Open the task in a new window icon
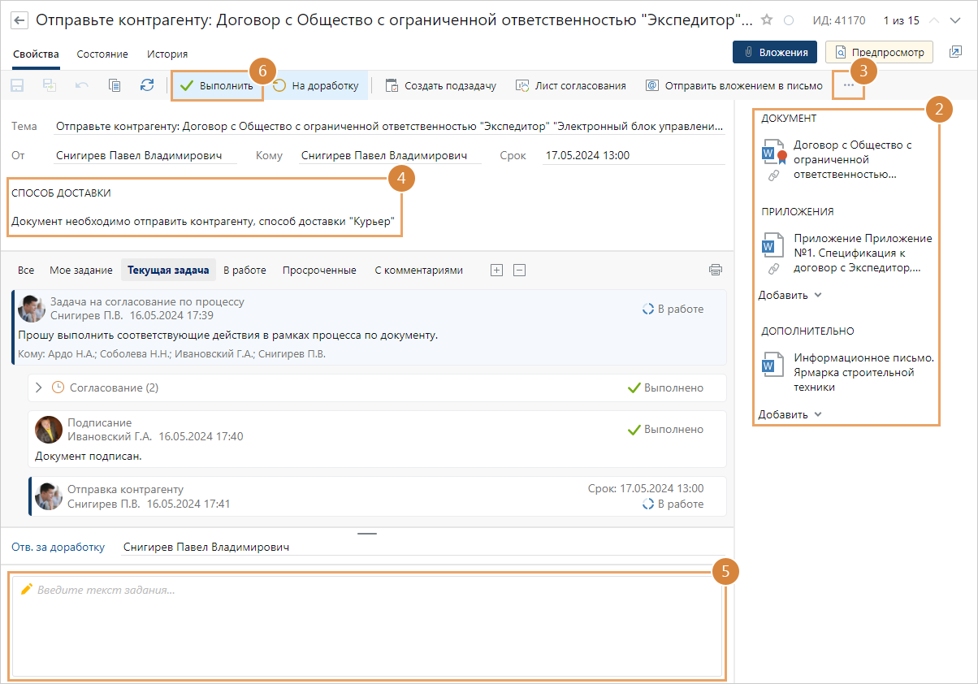The height and width of the screenshot is (684, 978). point(955,52)
